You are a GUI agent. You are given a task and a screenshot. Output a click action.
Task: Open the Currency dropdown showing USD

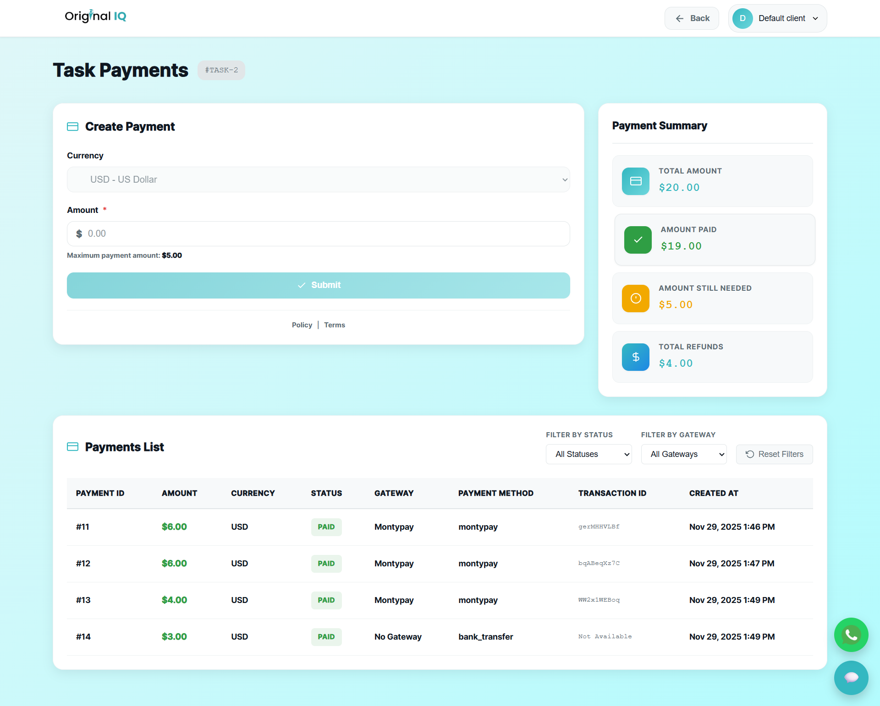click(318, 179)
